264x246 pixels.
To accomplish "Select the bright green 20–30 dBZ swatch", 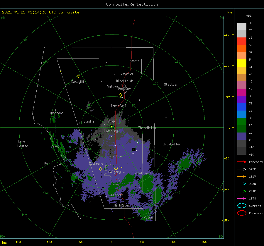I will point(242,122).
